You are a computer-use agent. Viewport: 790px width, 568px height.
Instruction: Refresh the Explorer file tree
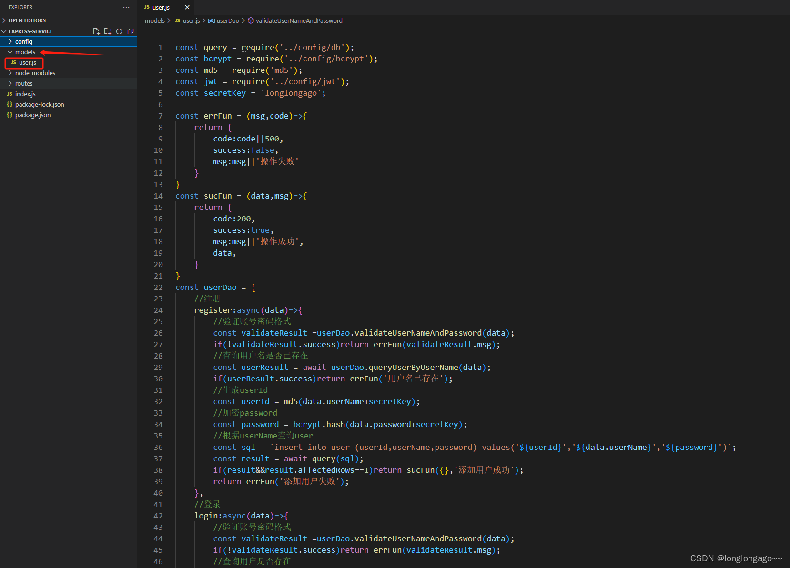click(119, 31)
